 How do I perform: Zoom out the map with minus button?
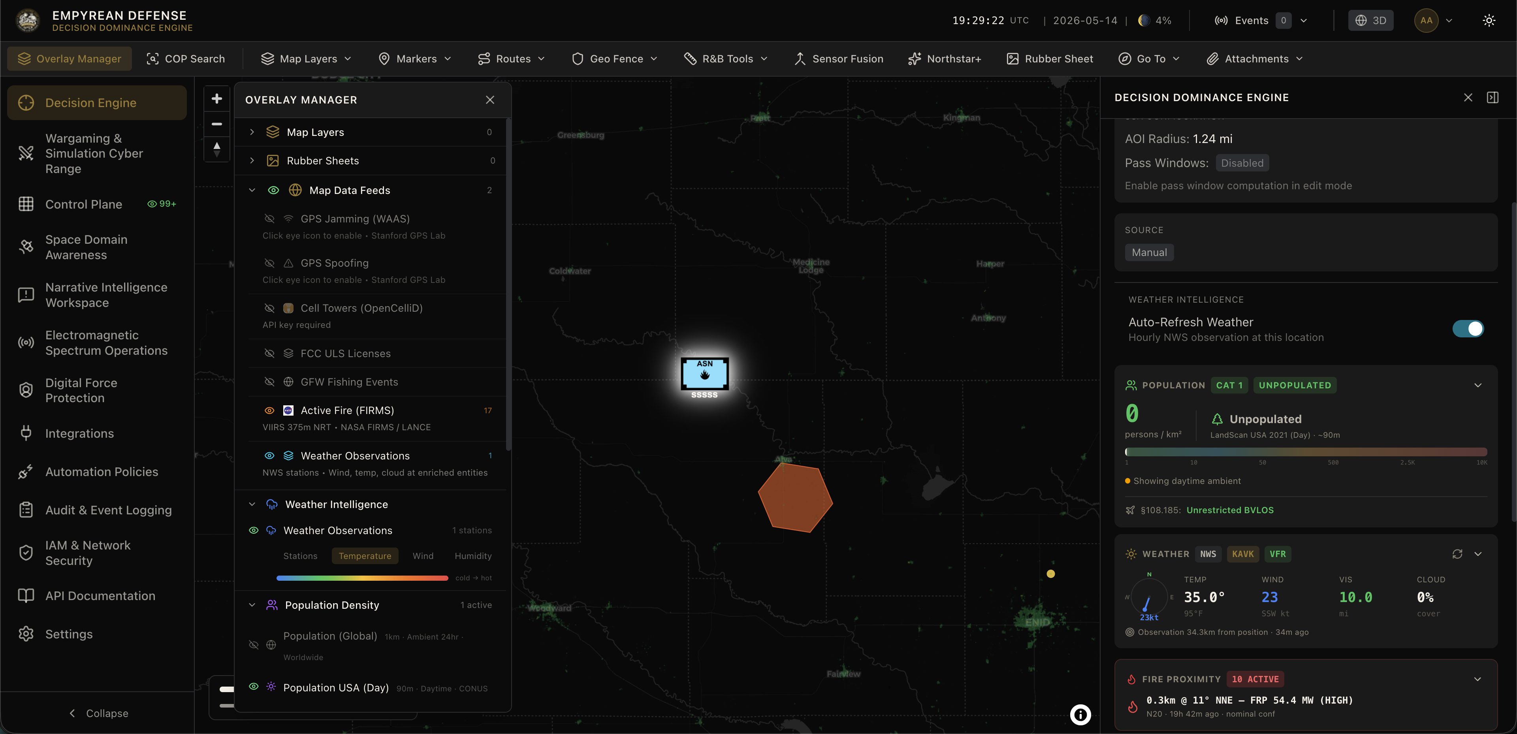[217, 124]
